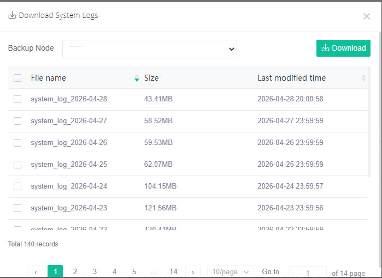The width and height of the screenshot is (382, 278).
Task: Click timestamp 2026-04-23 23:59:56
Action: [x=290, y=208]
